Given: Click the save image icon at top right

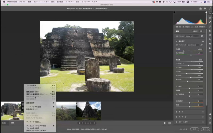Looking at the screenshot, I should tap(200, 9).
